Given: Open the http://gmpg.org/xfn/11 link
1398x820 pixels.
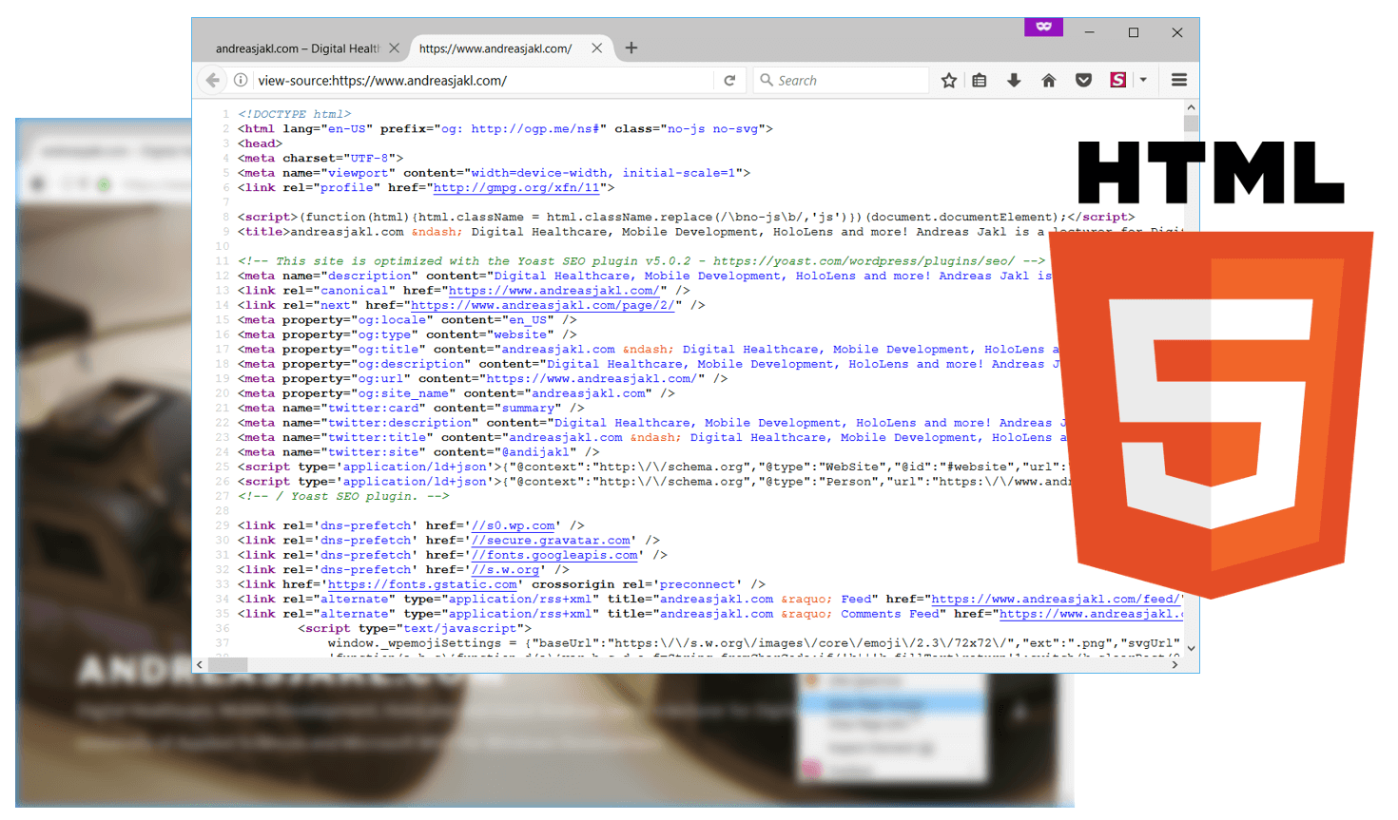Looking at the screenshot, I should (x=516, y=188).
